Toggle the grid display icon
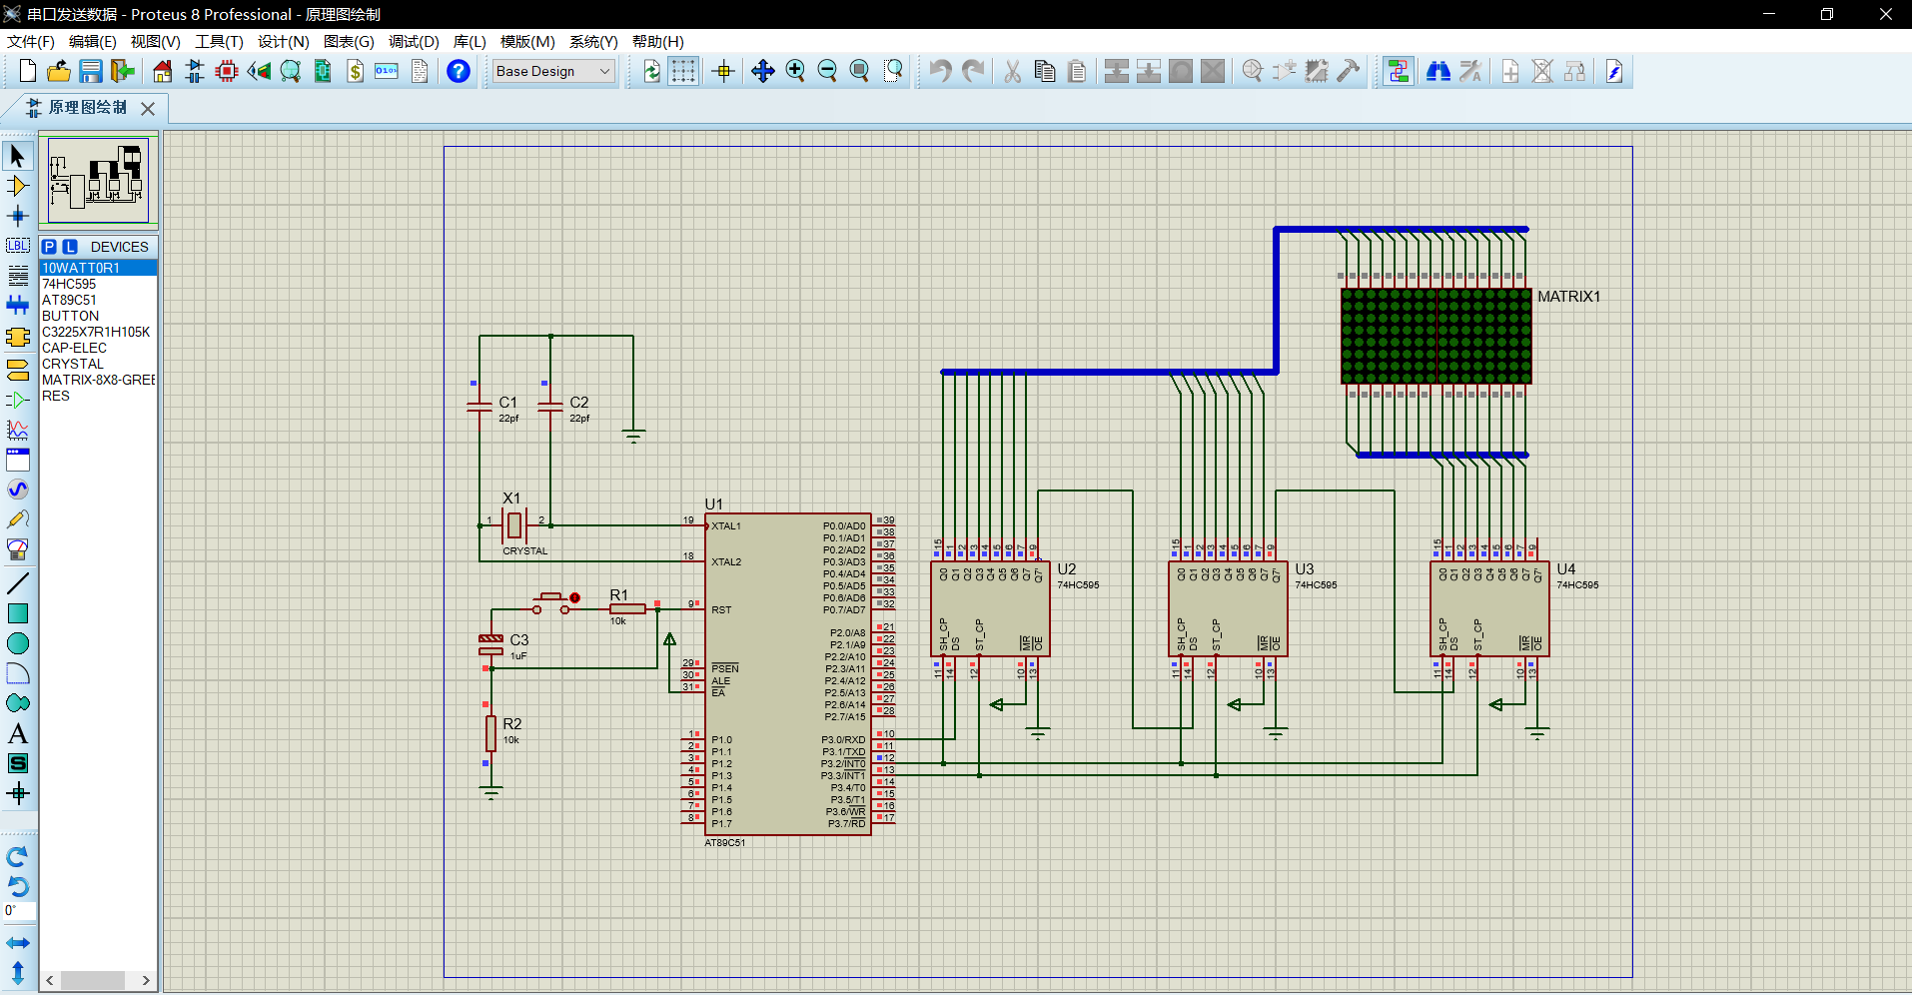The height and width of the screenshot is (995, 1912). click(683, 71)
